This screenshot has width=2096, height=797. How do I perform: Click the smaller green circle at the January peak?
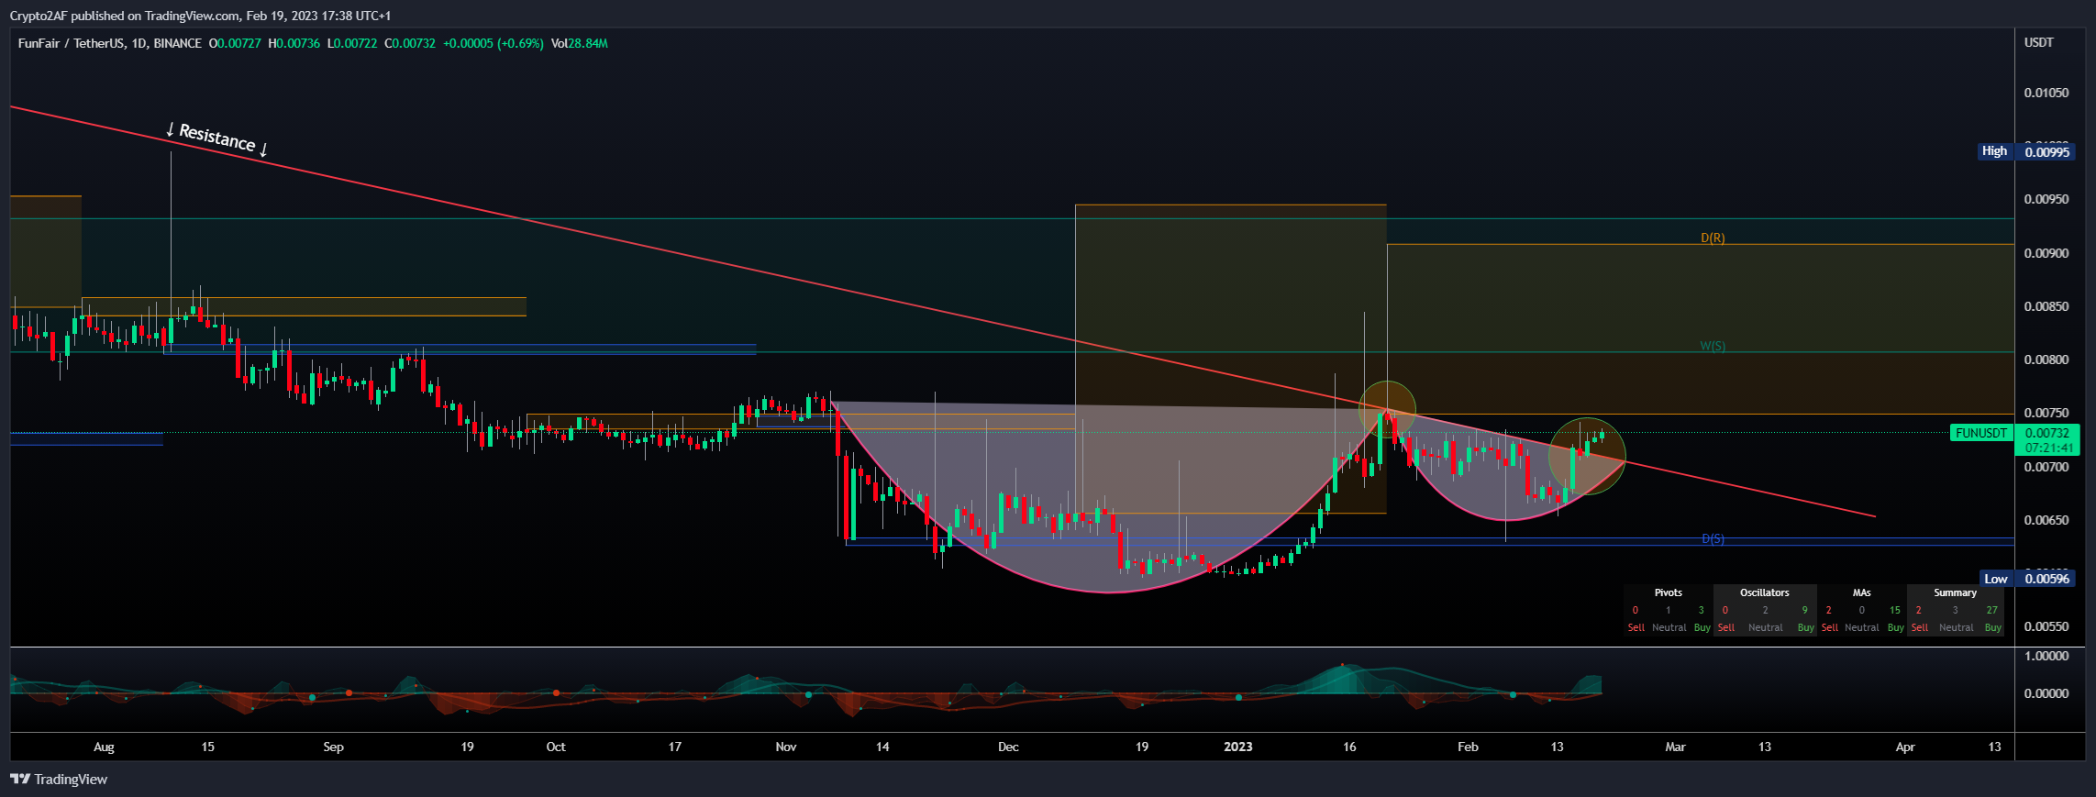coord(1387,409)
